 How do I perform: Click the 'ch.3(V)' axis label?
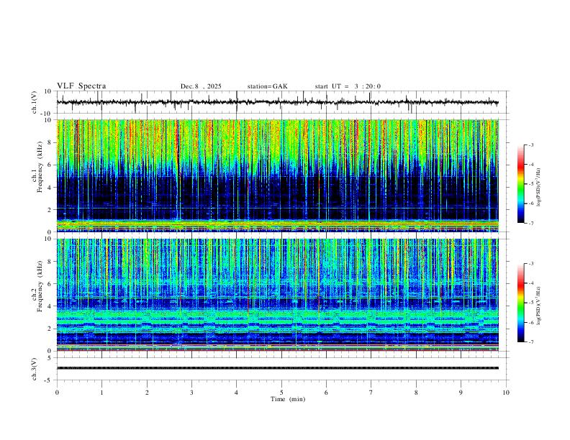coord(35,369)
